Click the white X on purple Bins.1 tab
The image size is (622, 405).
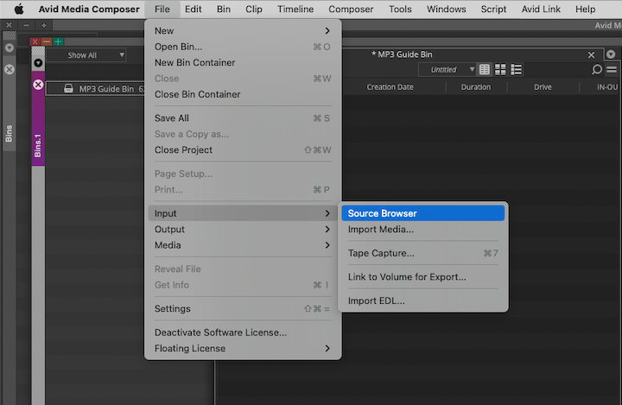38,85
